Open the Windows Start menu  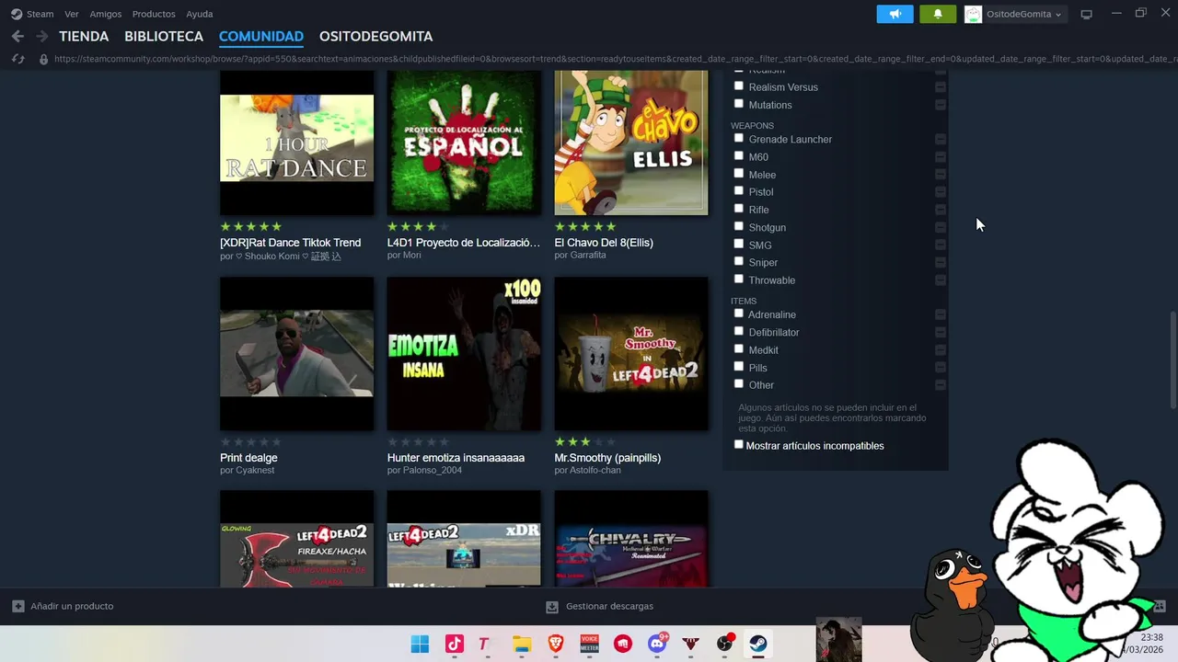tap(420, 644)
